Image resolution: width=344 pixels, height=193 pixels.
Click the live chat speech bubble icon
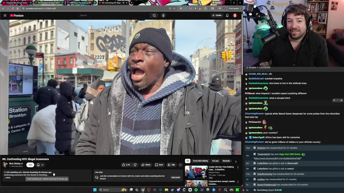click(x=97, y=177)
